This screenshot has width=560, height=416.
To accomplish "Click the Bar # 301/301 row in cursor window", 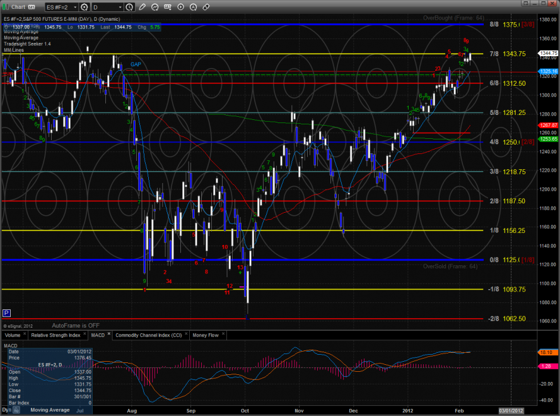I will [x=50, y=396].
